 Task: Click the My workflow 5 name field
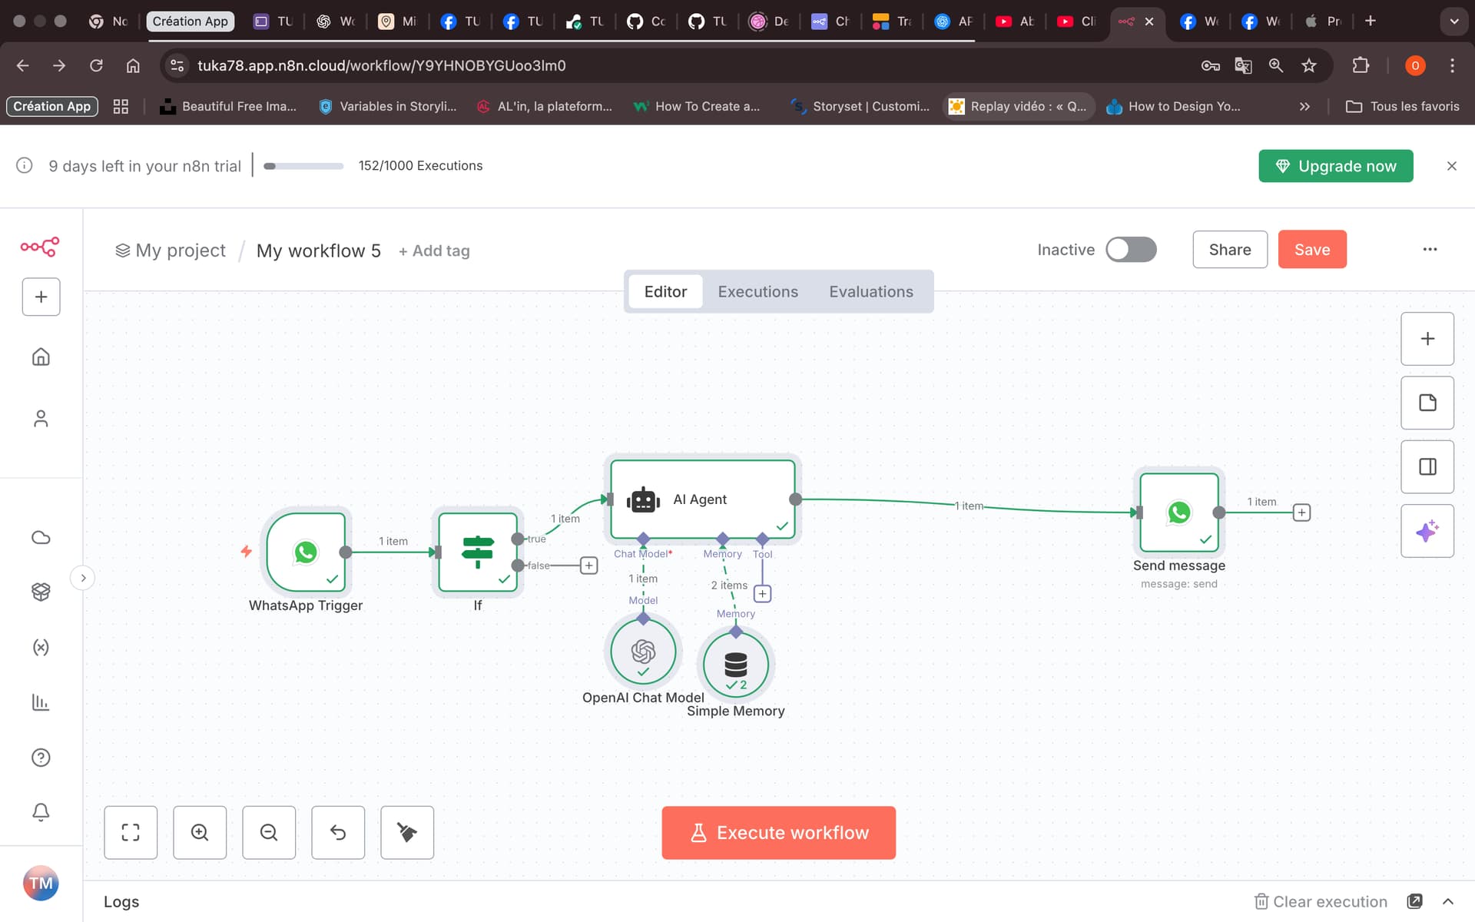[318, 250]
